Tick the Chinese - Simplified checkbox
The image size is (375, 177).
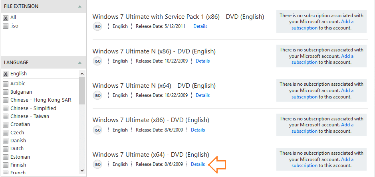pyautogui.click(x=6, y=108)
